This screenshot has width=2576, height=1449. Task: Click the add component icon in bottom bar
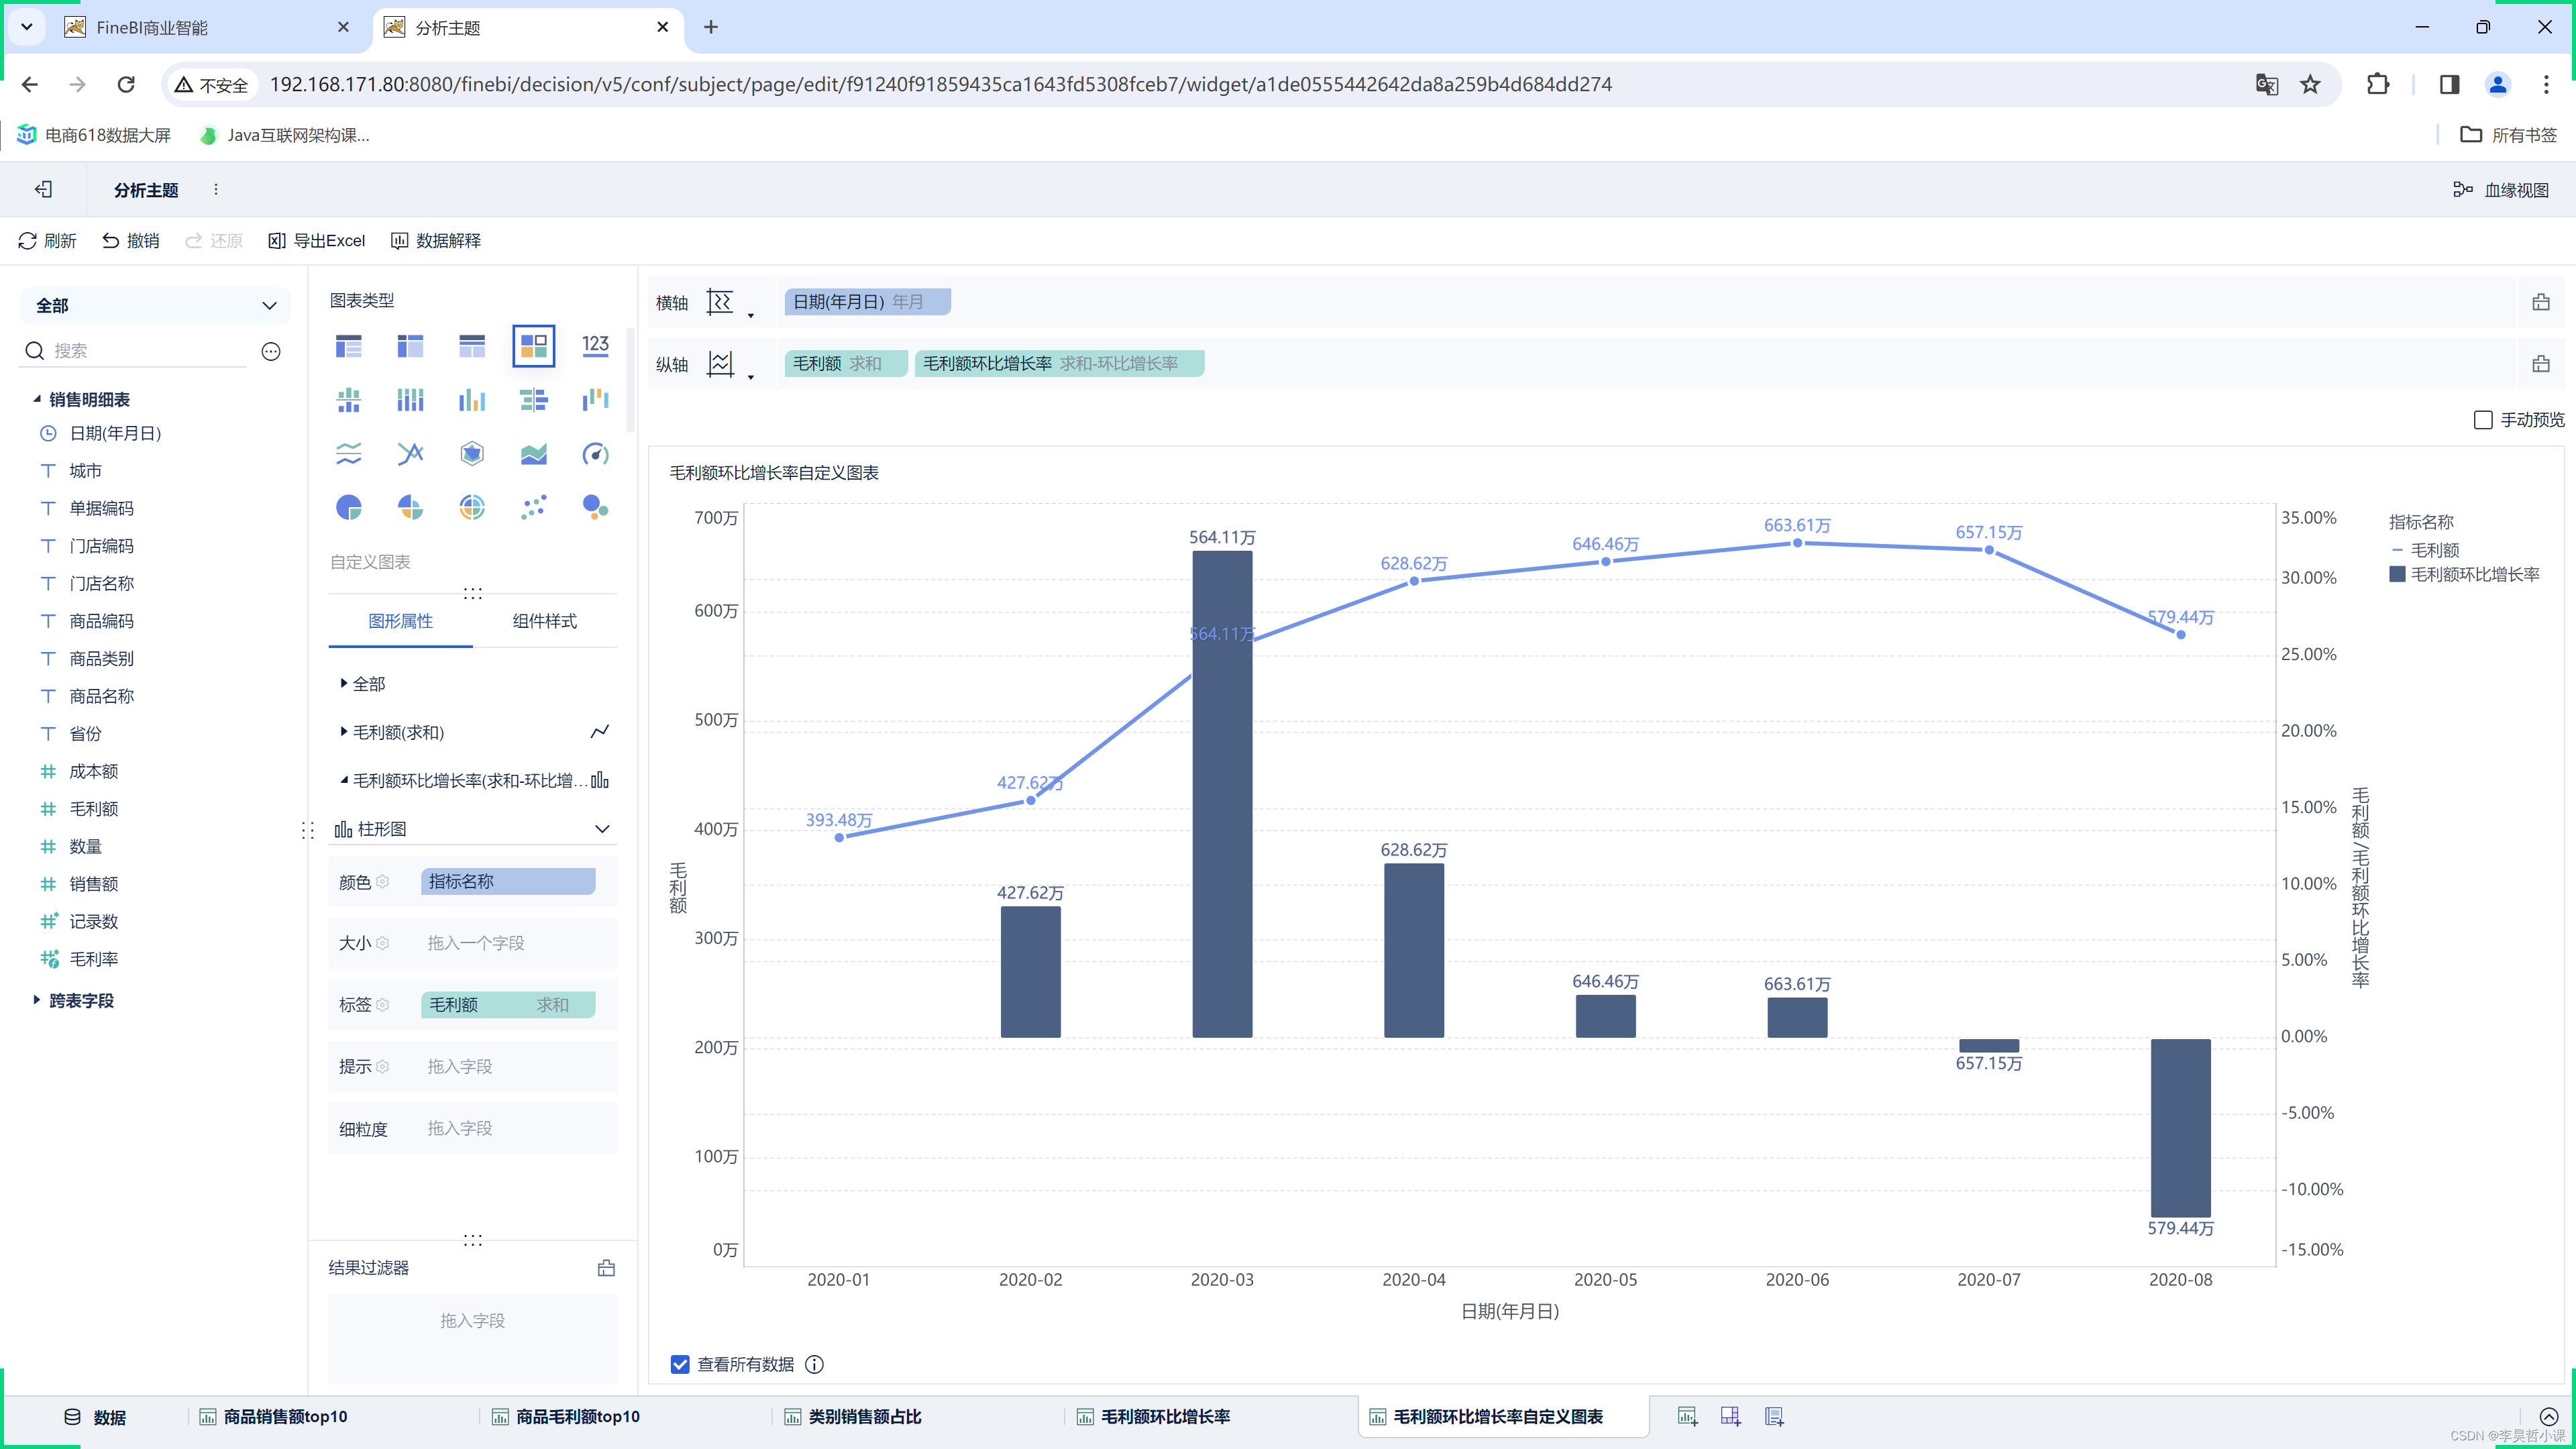pyautogui.click(x=1687, y=1416)
